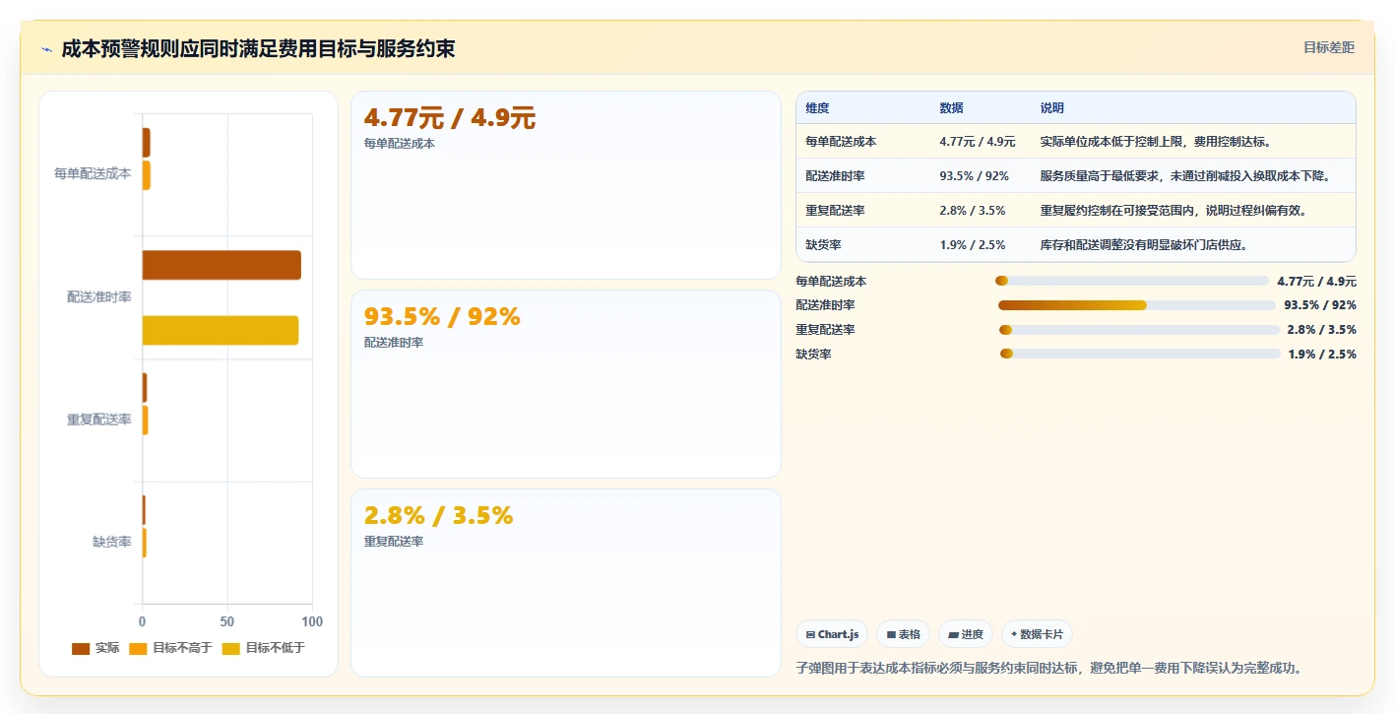Select the Chart.js chip
The height and width of the screenshot is (714, 1395).
(x=832, y=634)
